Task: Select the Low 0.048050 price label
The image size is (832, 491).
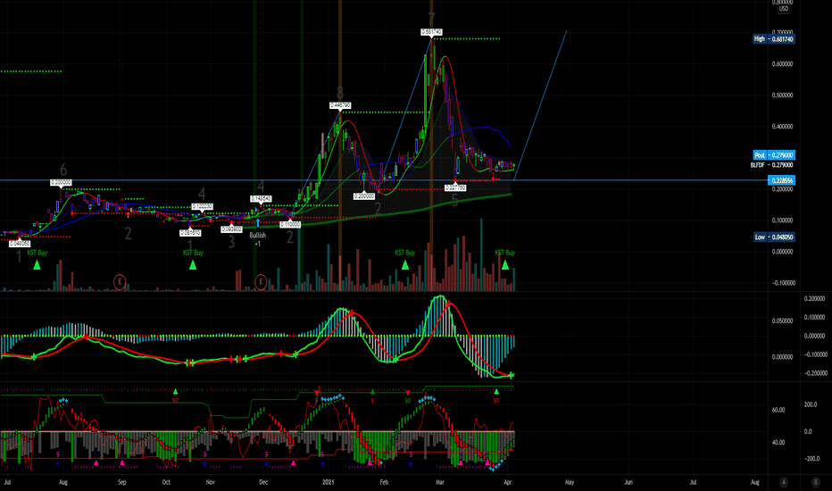Action: [x=774, y=237]
